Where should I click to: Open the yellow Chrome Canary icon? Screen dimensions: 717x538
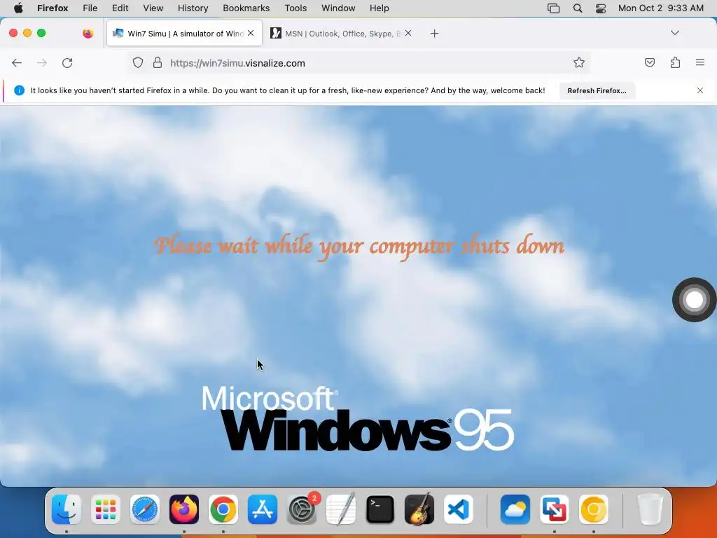(594, 509)
